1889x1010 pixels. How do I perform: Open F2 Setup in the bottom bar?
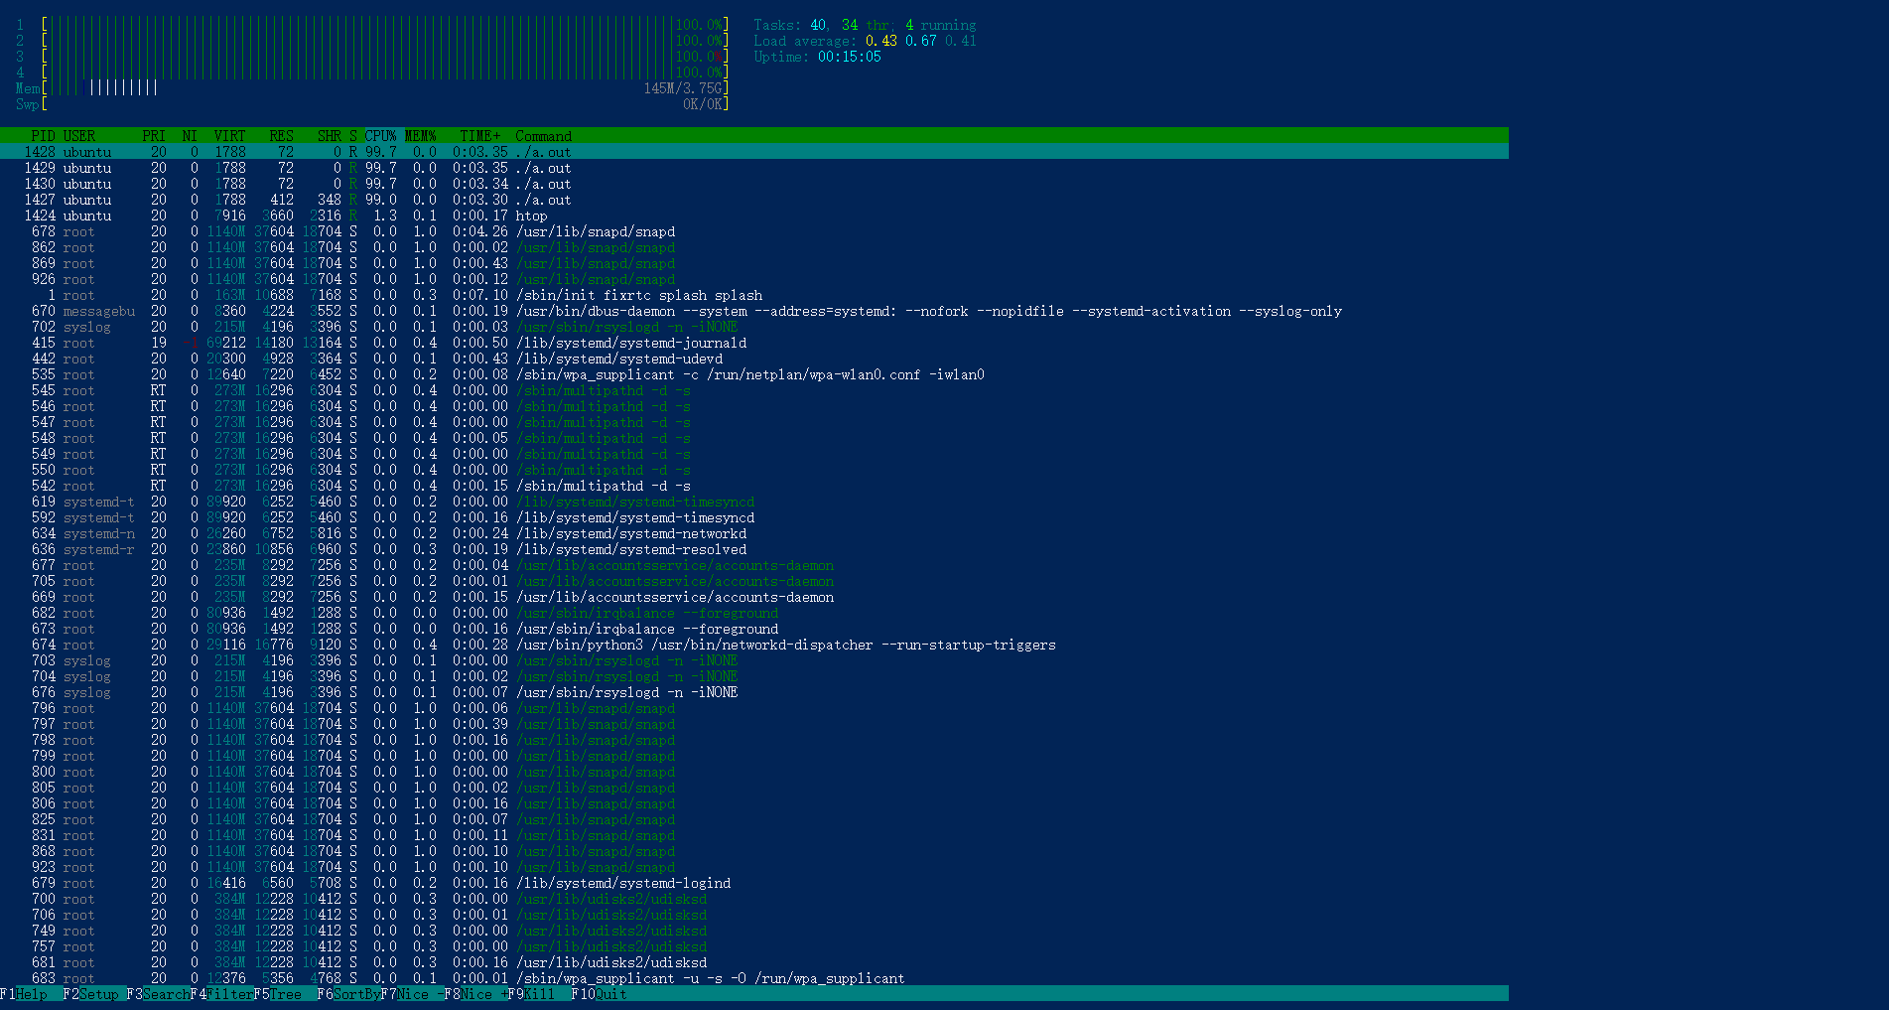click(91, 994)
